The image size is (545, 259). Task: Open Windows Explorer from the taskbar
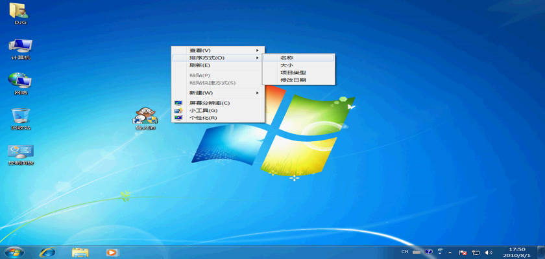tap(80, 252)
